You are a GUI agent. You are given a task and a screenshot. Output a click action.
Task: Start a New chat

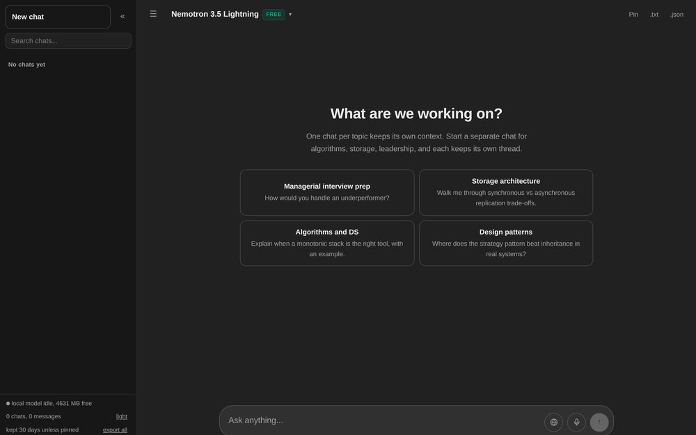pyautogui.click(x=58, y=17)
